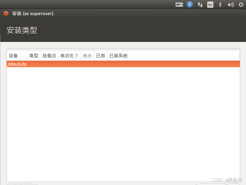Open the sound volume indicator
Screen dimensions: 246x185
(x=230, y=5)
